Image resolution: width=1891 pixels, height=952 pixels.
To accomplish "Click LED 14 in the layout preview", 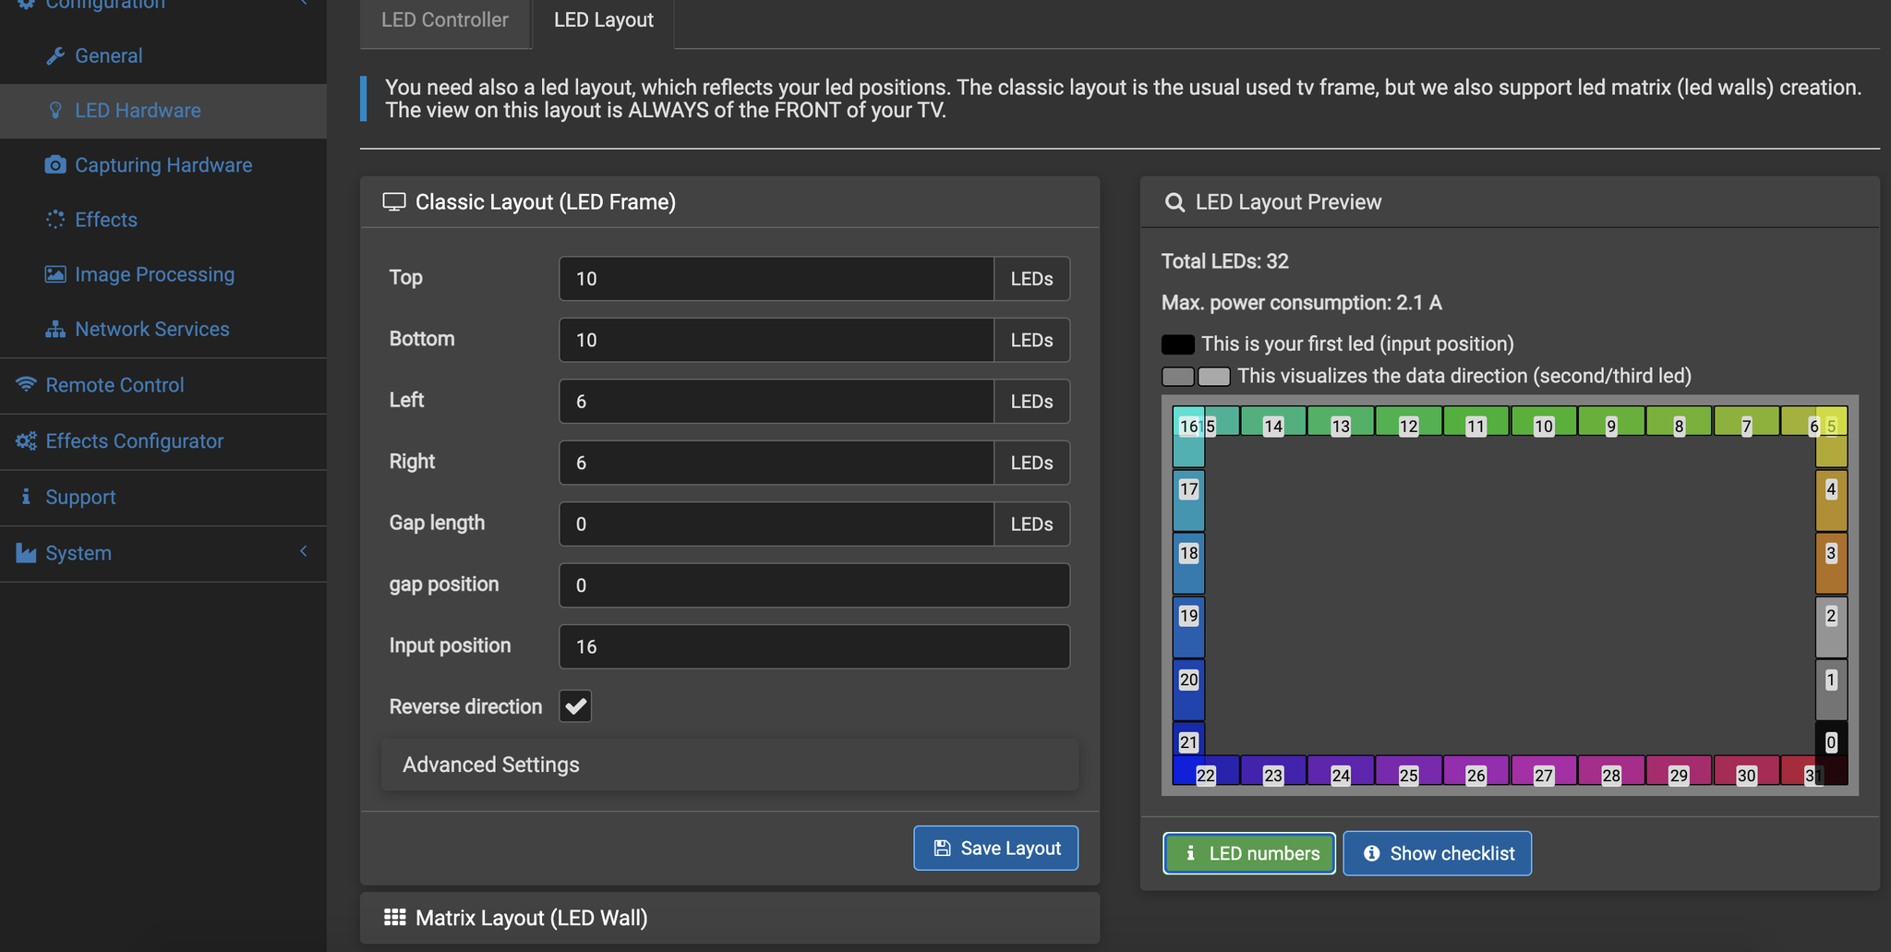I will pyautogui.click(x=1273, y=422).
